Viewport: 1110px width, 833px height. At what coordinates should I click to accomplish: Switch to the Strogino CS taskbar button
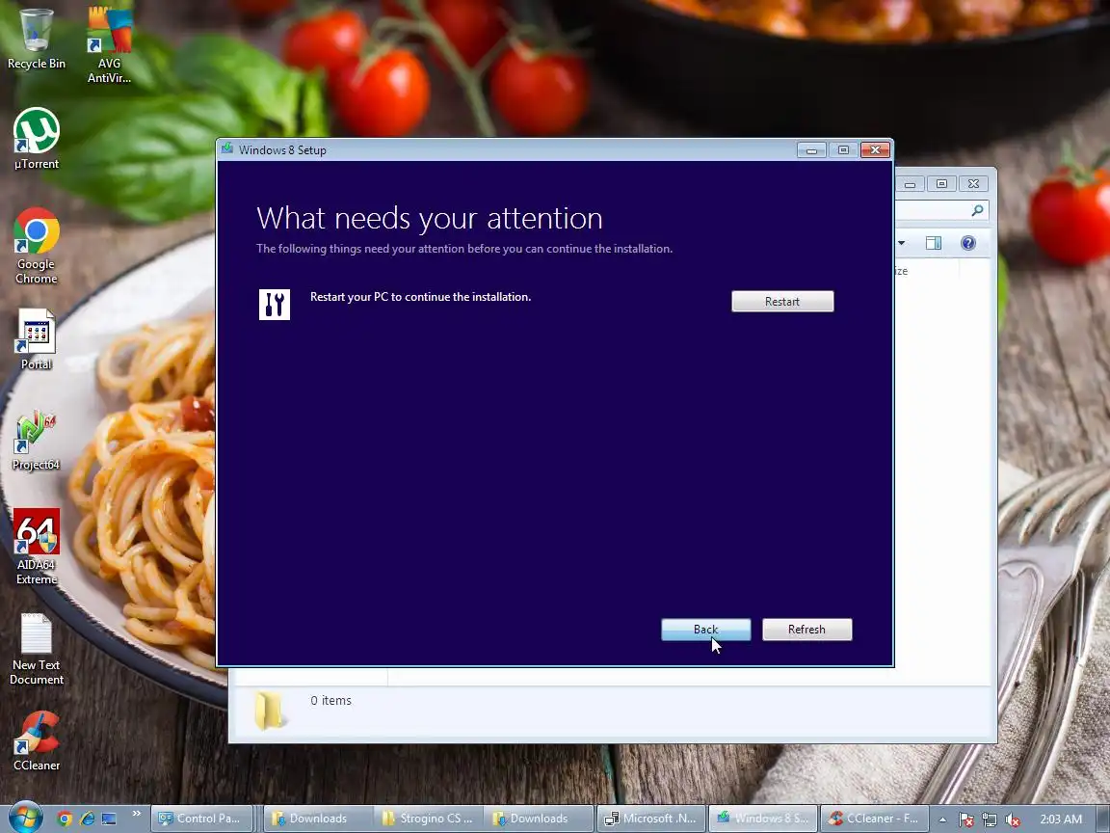(x=428, y=819)
